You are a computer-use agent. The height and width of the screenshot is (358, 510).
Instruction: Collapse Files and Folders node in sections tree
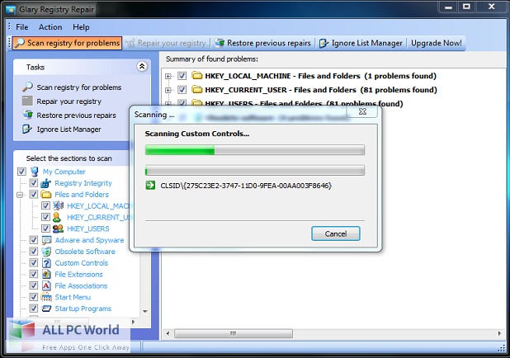20,195
